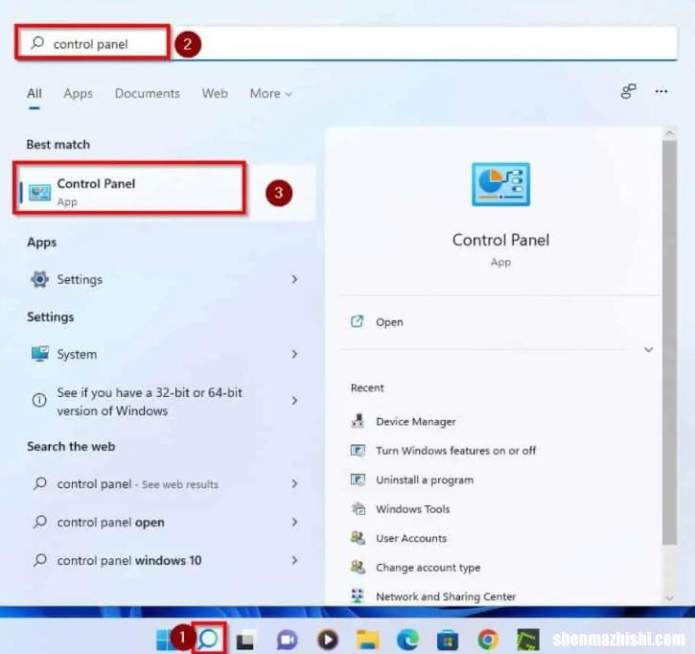Screen dimensions: 695x654
Task: Open 'Uninstall a program' from the Recent list
Action: coord(425,479)
